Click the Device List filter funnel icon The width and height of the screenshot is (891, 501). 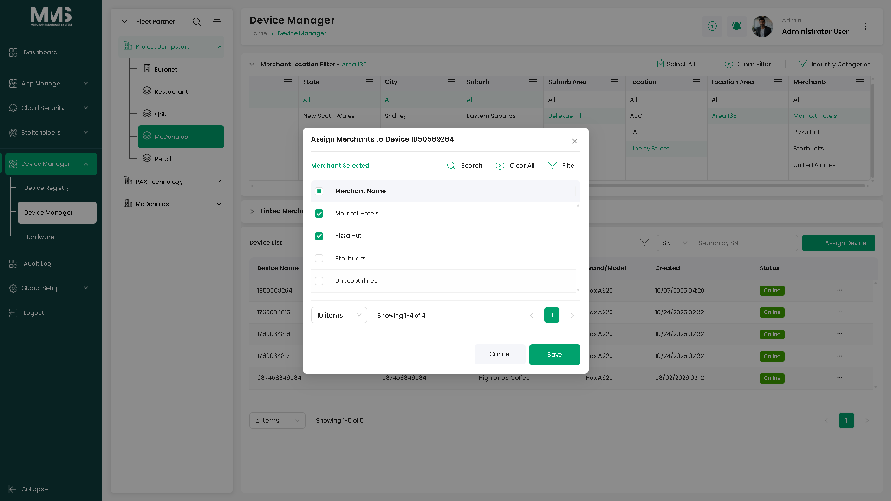pyautogui.click(x=644, y=243)
